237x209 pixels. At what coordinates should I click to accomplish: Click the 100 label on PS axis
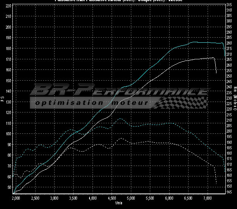click(x=9, y=134)
